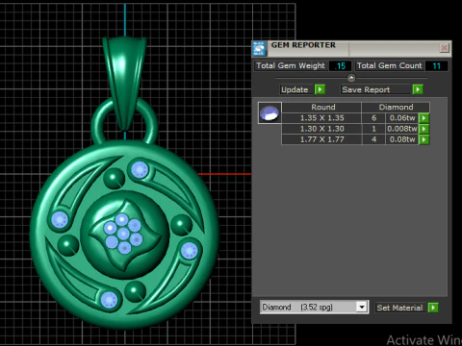Close the Gem Reporter panel
462x346 pixels.
(445, 48)
